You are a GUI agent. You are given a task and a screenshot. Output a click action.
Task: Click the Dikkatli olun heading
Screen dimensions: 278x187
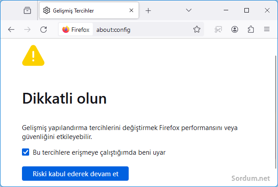(x=65, y=99)
